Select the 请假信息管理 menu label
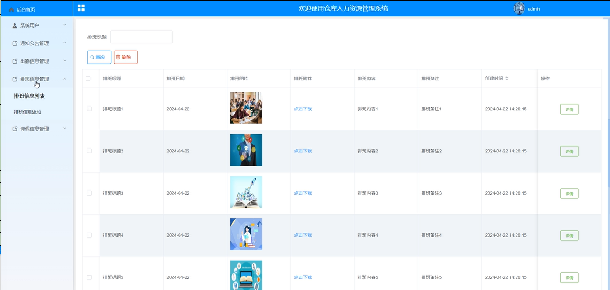Viewport: 610px width, 290px height. click(x=35, y=129)
